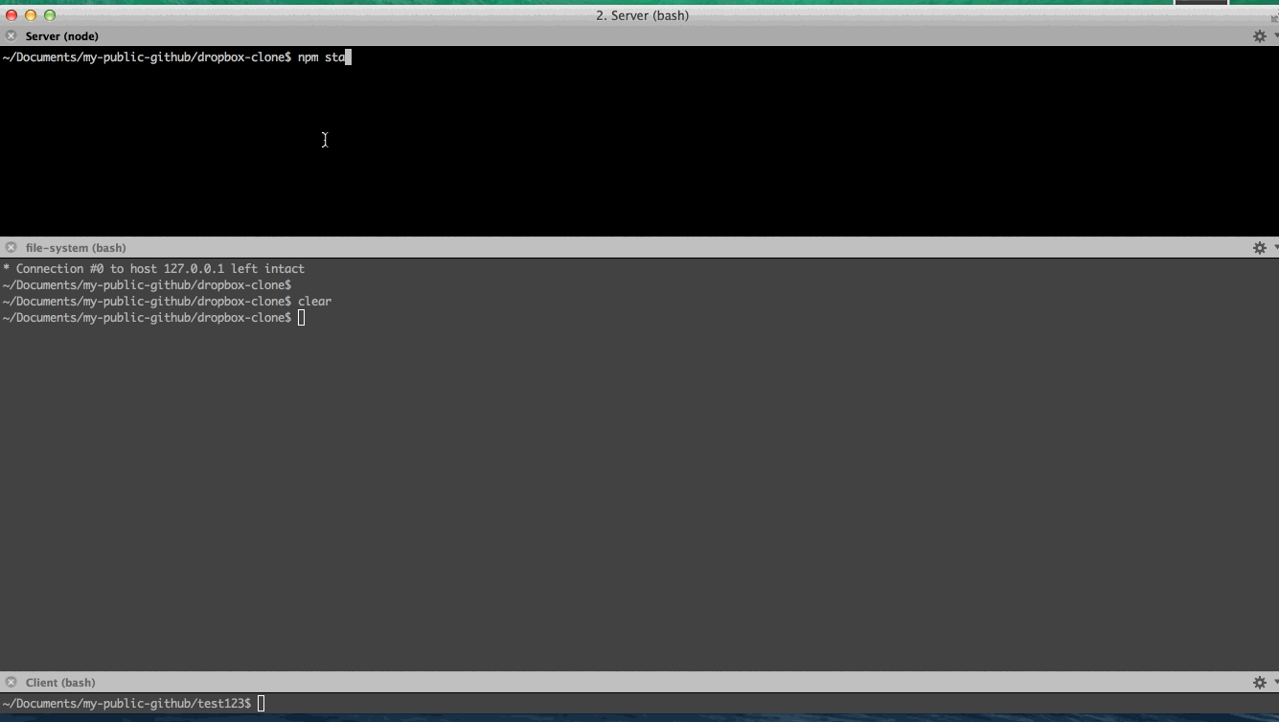The image size is (1279, 722).
Task: Expand dropdown arrow beside Server pane gear
Action: coord(1275,36)
